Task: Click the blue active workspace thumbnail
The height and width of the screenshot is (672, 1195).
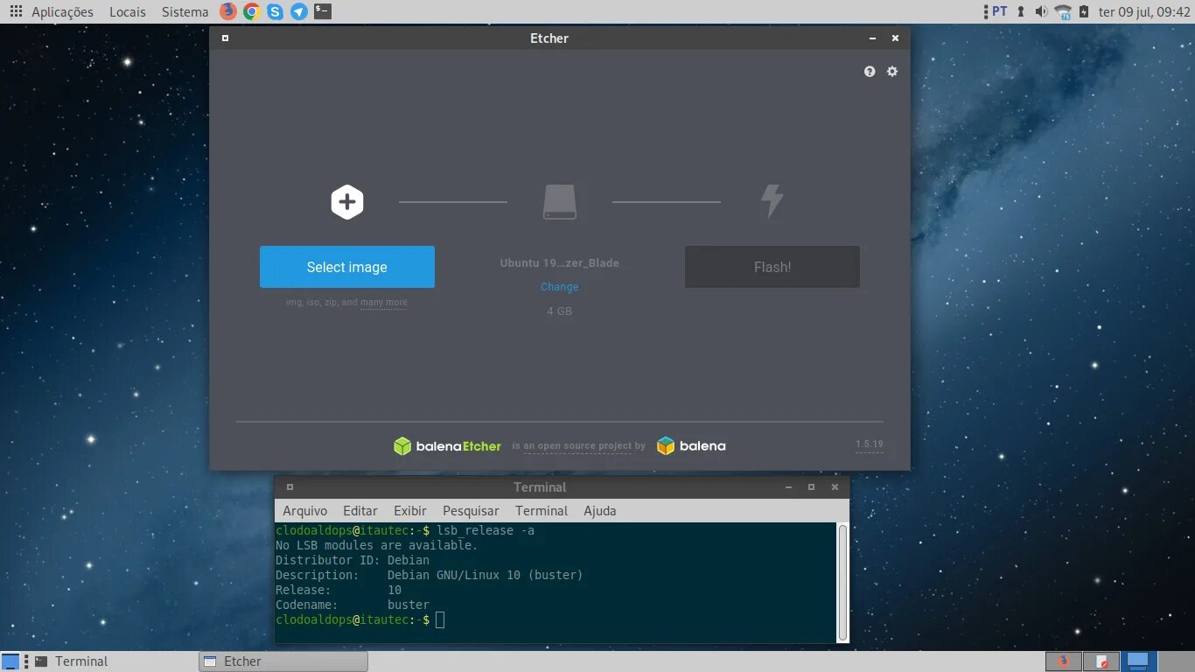Action: point(1139,661)
